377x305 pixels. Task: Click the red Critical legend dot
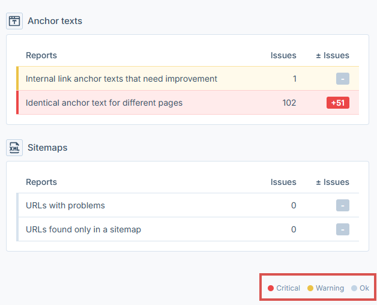271,288
